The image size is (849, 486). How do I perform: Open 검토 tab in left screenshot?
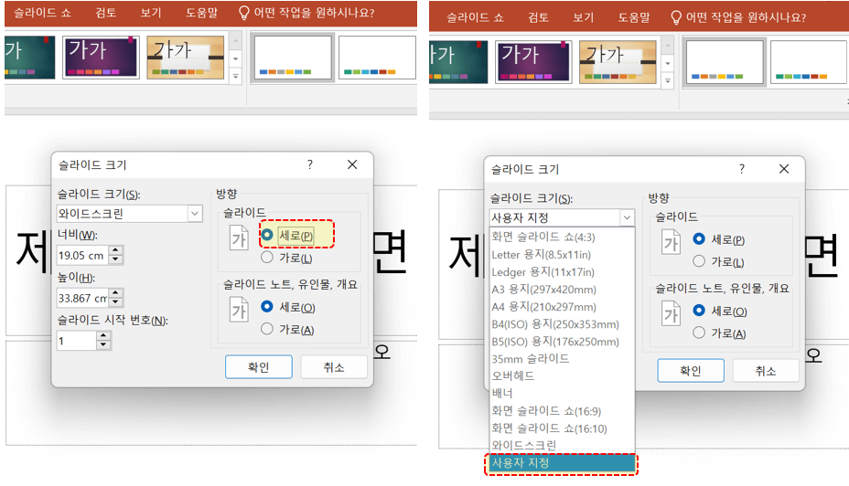click(x=105, y=13)
